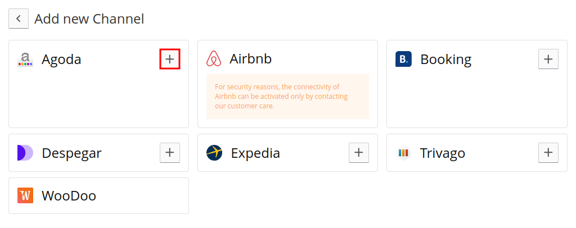Click the Airbnb logo icon

click(x=214, y=59)
